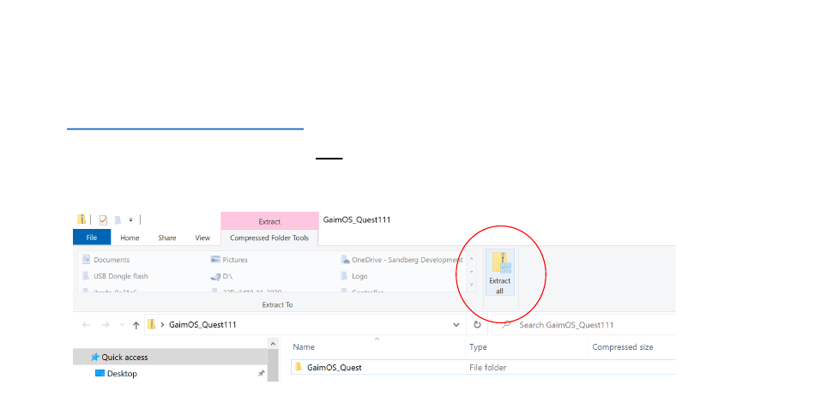Switch to the Home ribbon tab
815x409 pixels.
click(x=130, y=238)
